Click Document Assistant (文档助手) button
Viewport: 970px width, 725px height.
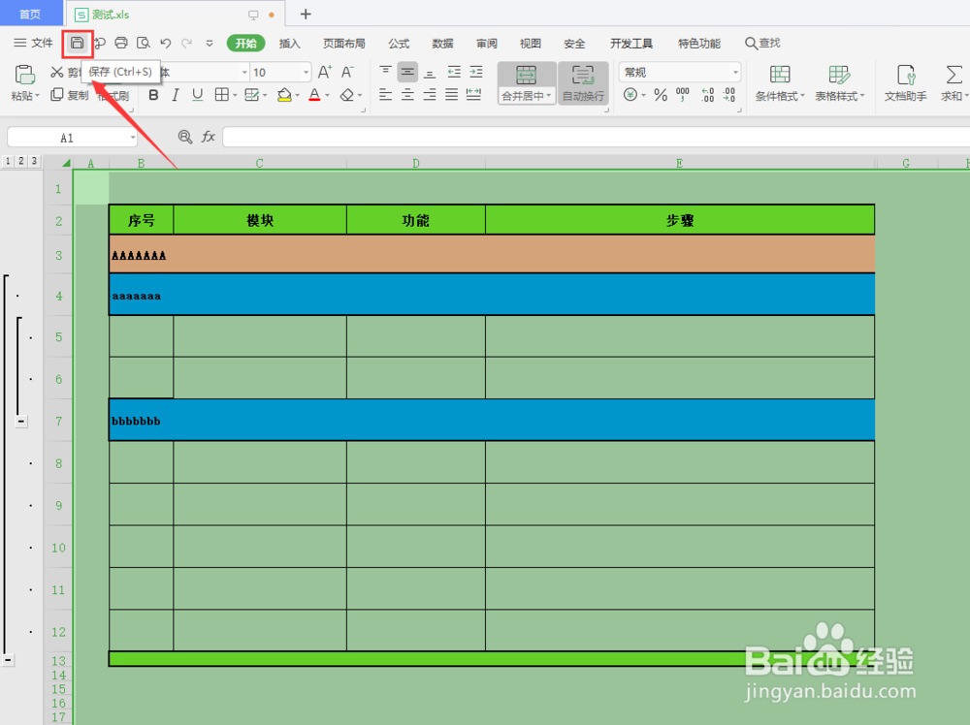click(x=906, y=83)
